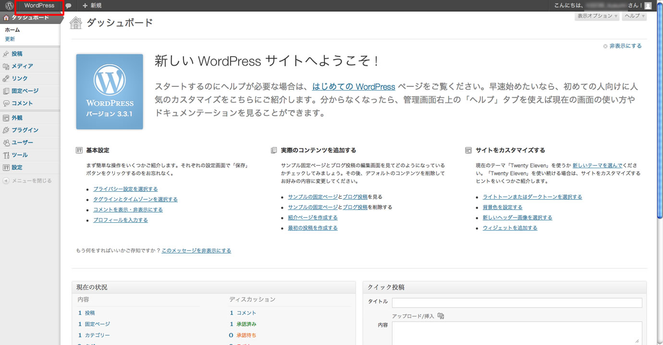Click 最初の投稿を作成する link
Viewport: 663px width, 345px height.
[x=313, y=228]
